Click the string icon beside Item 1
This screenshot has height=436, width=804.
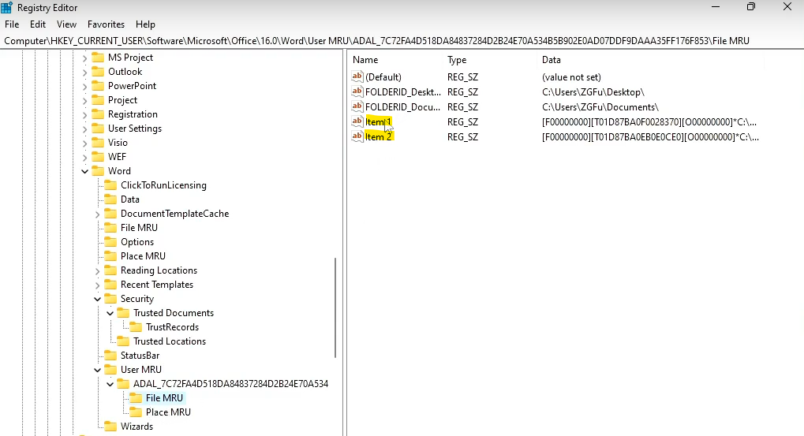point(357,121)
